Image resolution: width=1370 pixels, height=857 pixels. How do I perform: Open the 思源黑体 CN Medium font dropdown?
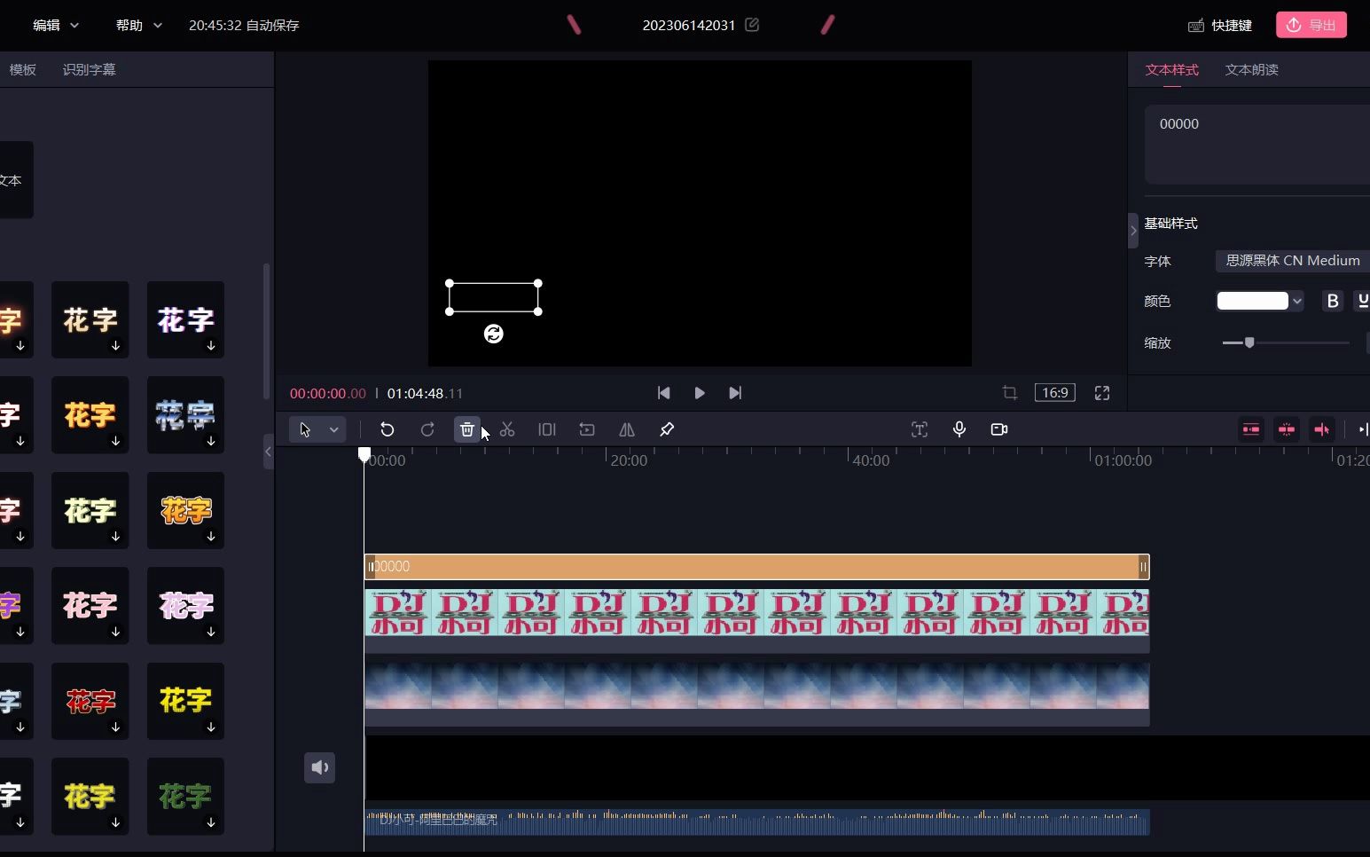pyautogui.click(x=1293, y=261)
